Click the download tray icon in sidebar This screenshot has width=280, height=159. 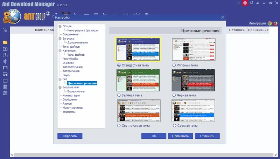[5, 55]
